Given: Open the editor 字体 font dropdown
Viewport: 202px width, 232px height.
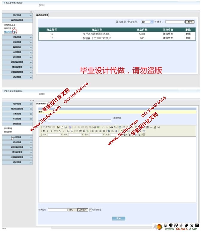Looking at the screenshot, I should click(97, 135).
